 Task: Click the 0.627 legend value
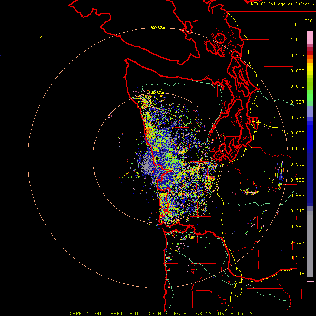297,149
